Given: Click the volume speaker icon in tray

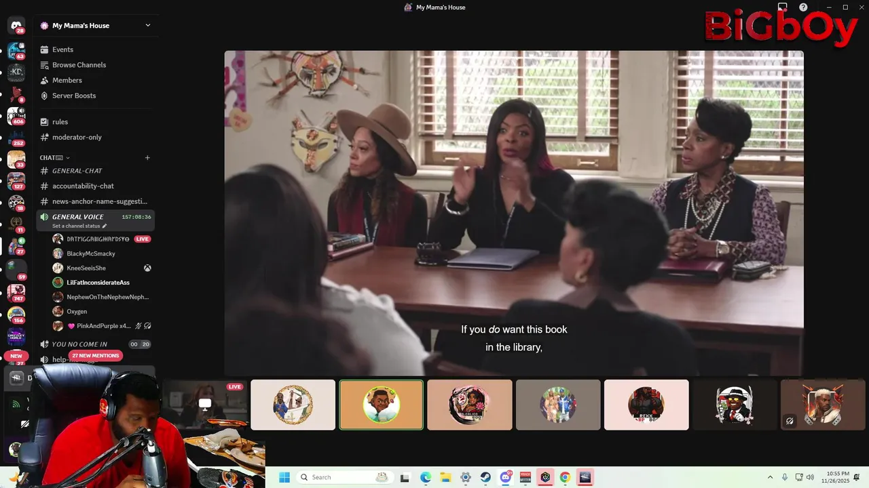Looking at the screenshot, I should pyautogui.click(x=811, y=477).
